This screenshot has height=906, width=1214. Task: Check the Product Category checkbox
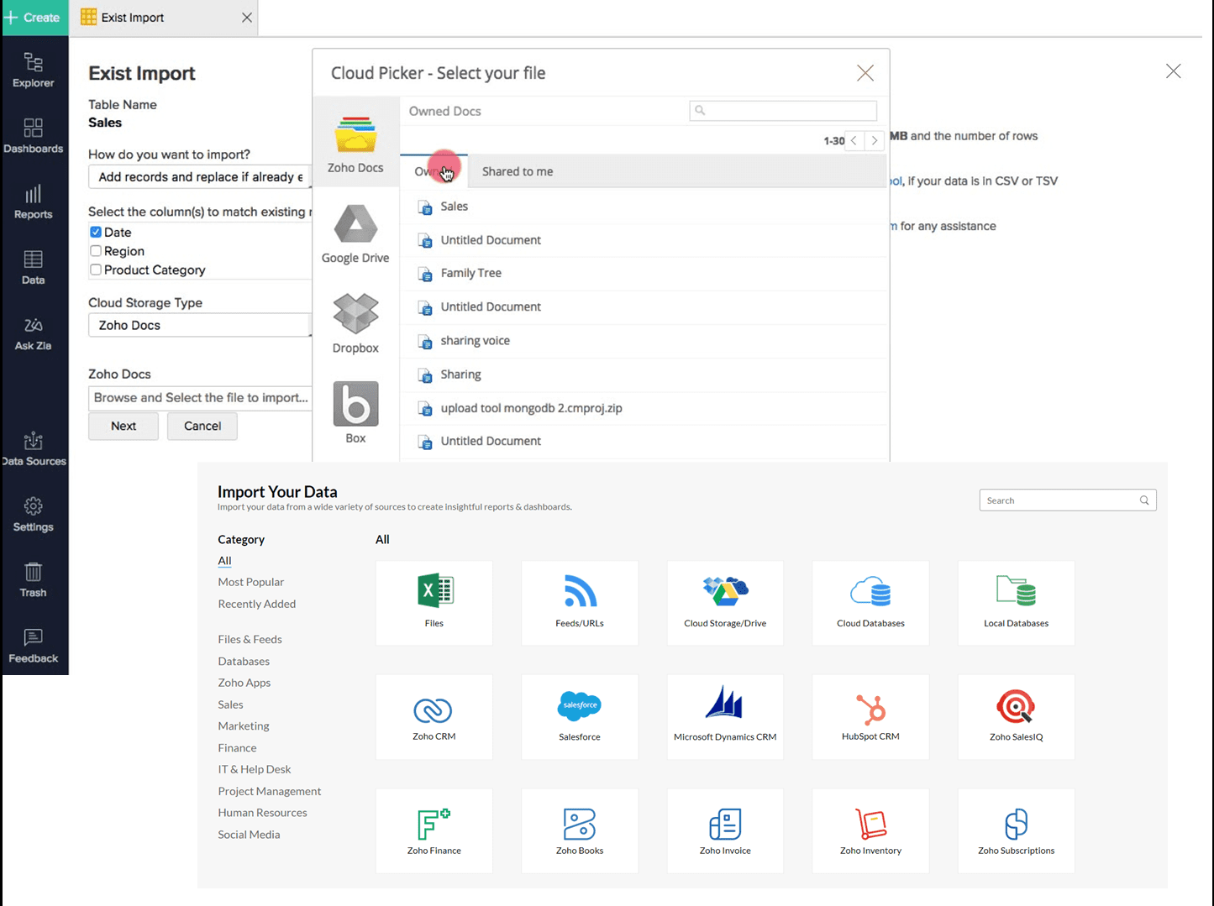pos(96,270)
